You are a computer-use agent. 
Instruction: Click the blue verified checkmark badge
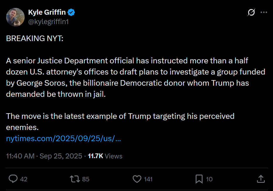coord(71,12)
